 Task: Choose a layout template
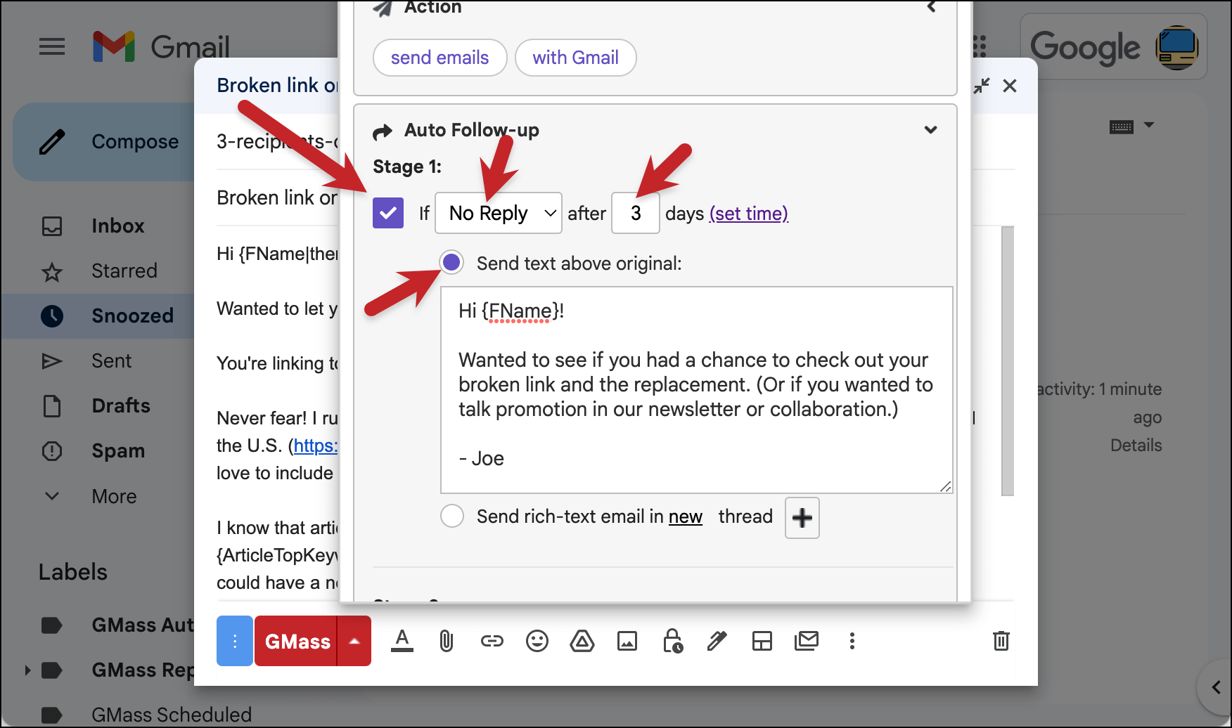762,641
